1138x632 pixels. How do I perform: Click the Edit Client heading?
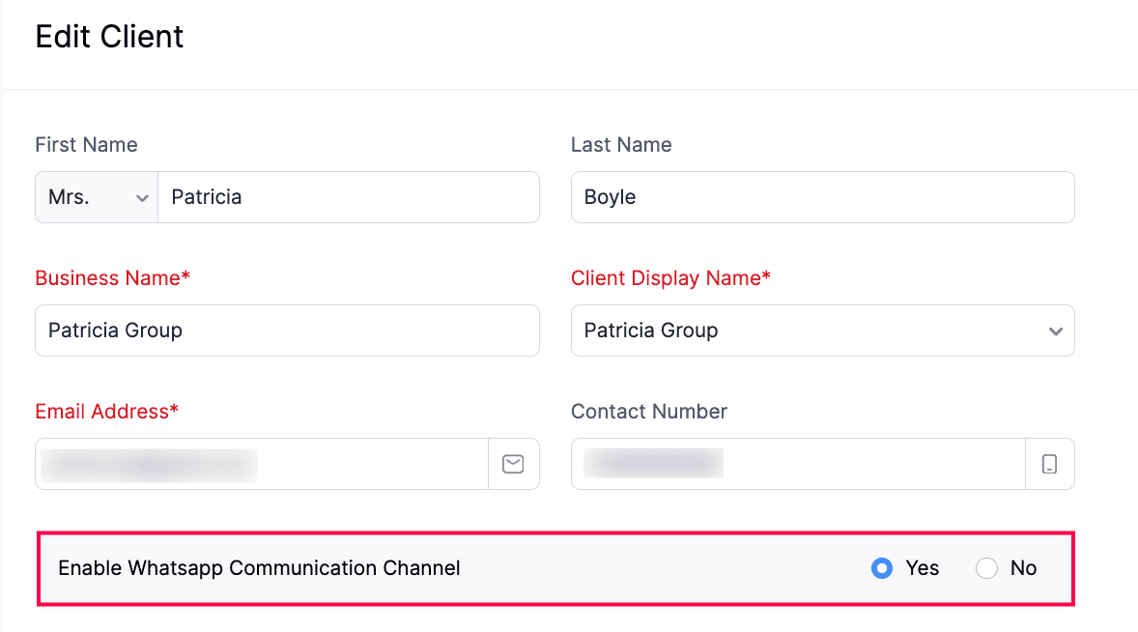[x=109, y=36]
